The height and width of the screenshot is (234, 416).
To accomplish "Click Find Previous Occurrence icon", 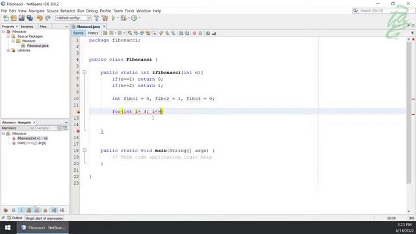I will point(136,33).
